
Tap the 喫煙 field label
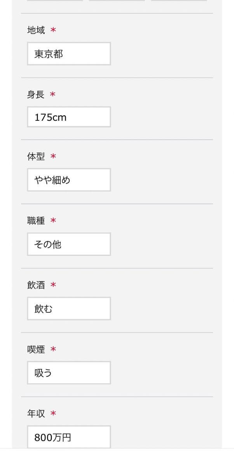coord(36,349)
